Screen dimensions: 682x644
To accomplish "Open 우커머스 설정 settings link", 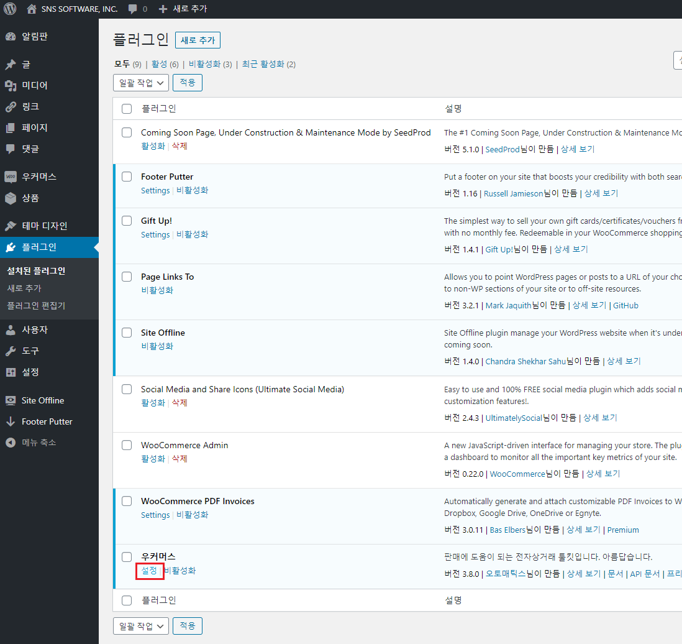I will (x=149, y=571).
